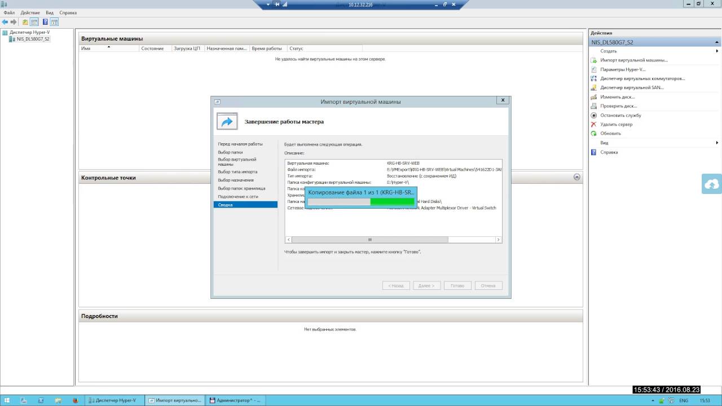This screenshot has width=722, height=406.
Task: Open Server Manager from the taskbar
Action: pos(24,400)
